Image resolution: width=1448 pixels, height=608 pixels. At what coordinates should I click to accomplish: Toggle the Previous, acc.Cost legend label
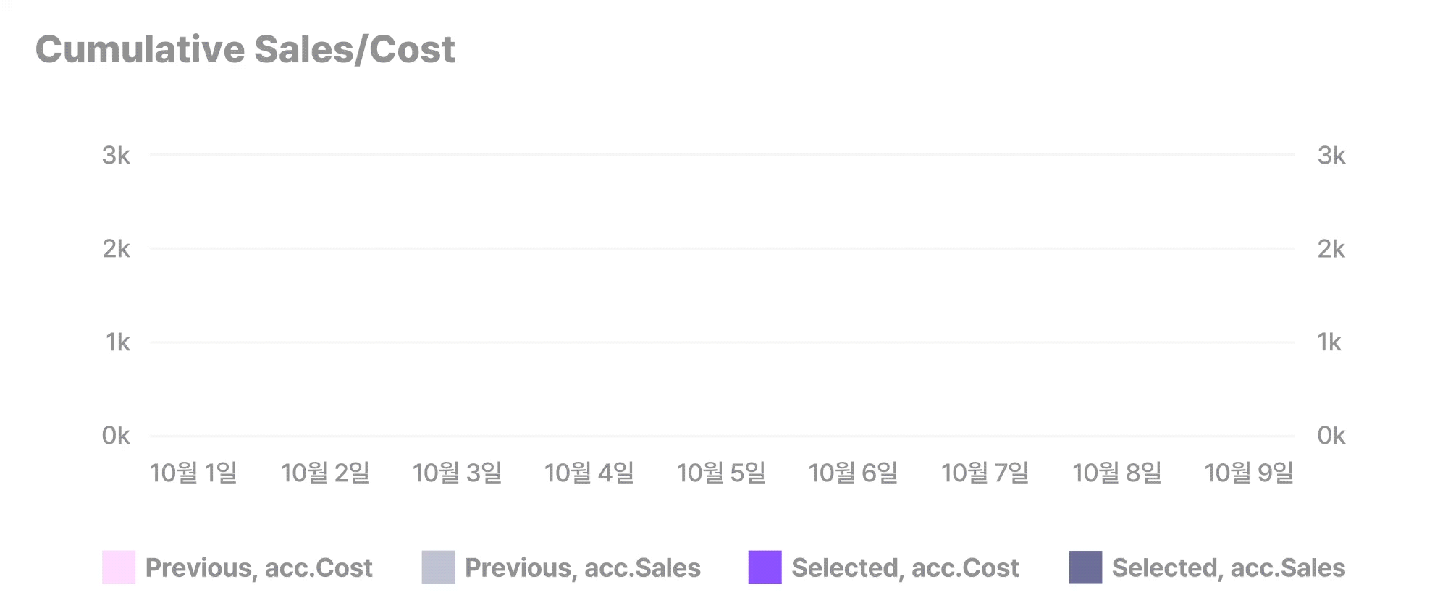coord(258,568)
